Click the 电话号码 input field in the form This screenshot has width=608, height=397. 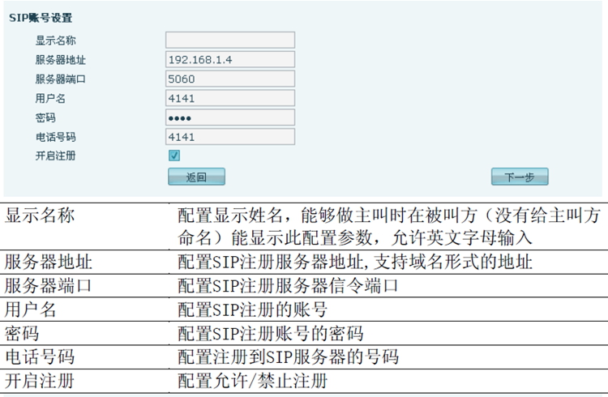(229, 137)
